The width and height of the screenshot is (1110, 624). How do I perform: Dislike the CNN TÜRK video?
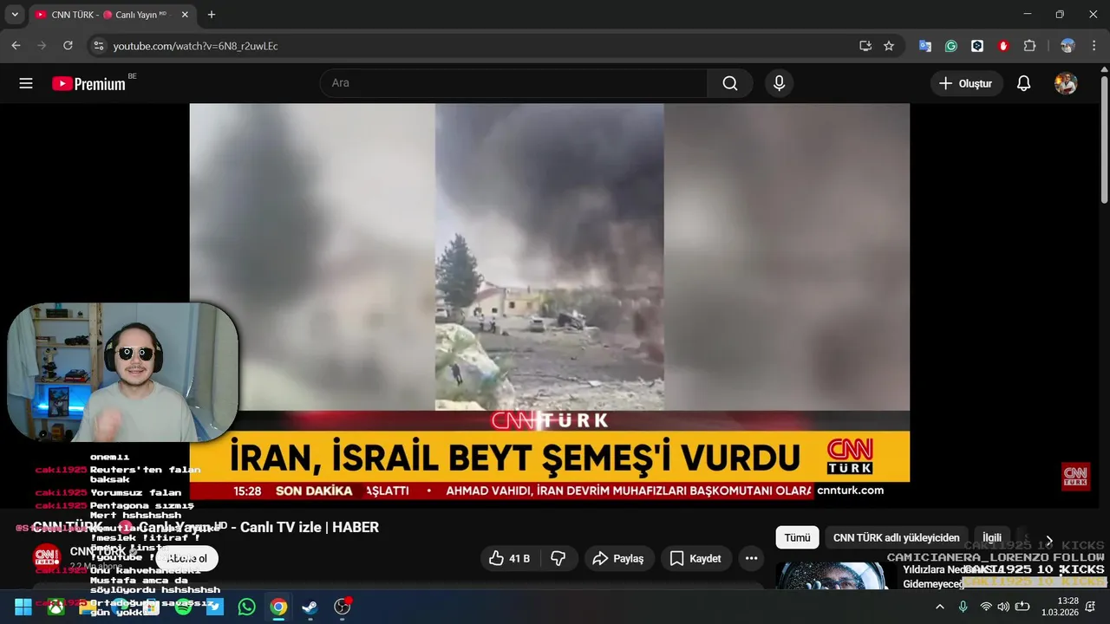[x=558, y=558]
